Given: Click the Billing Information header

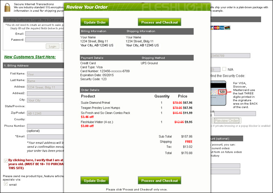Looking at the screenshot, I should click(94, 31).
